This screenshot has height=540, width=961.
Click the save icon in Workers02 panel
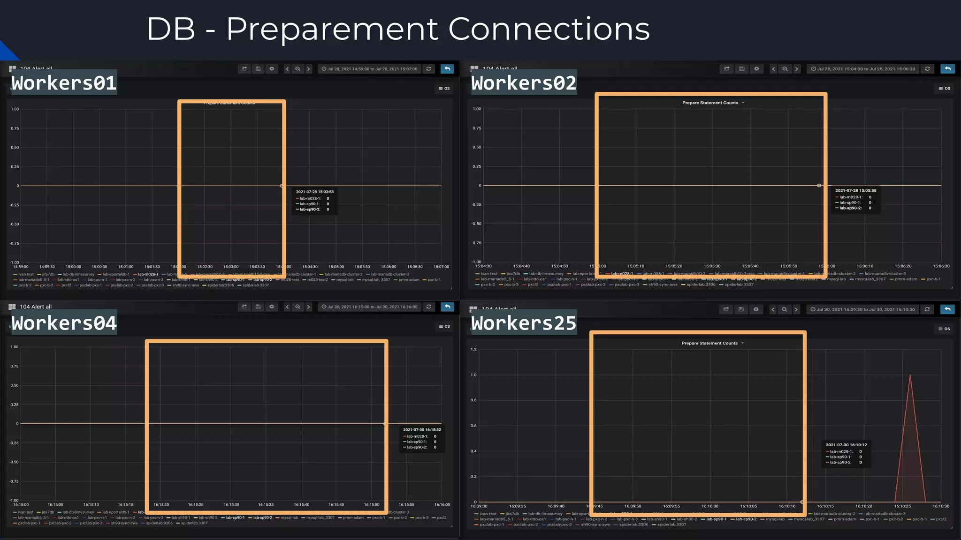click(x=741, y=69)
